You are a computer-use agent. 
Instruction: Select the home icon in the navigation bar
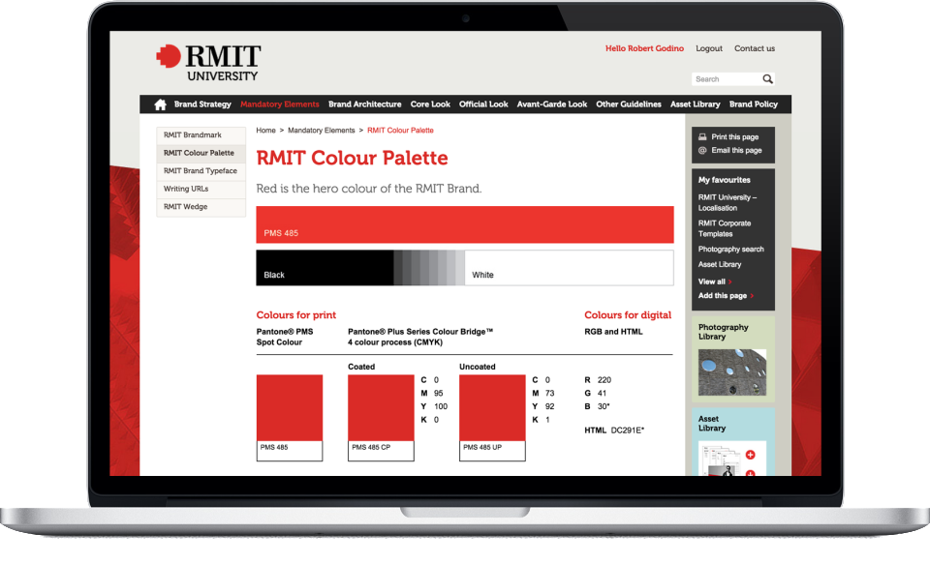(x=159, y=104)
